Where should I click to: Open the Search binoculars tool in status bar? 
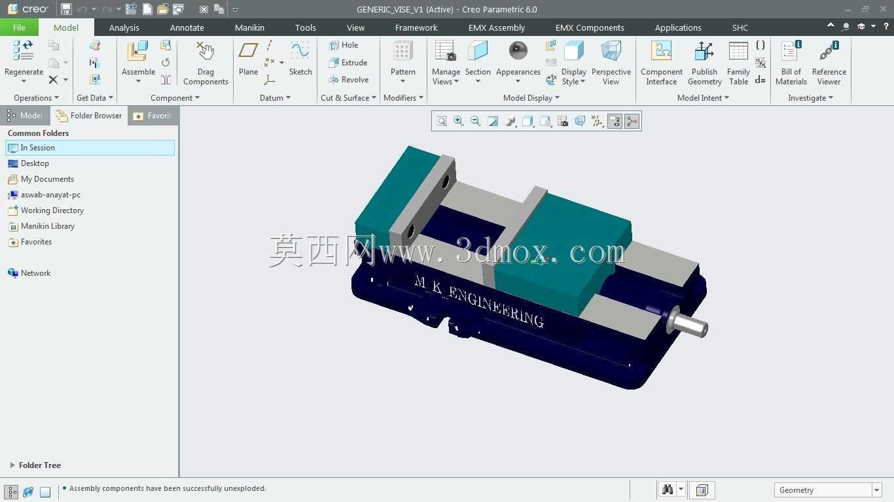667,490
